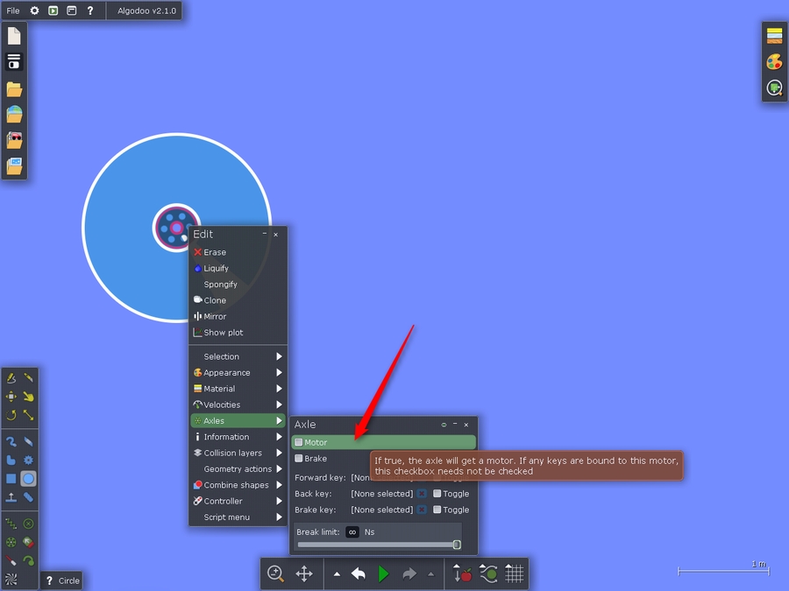Open the File menu
This screenshot has height=591, width=789.
13,11
